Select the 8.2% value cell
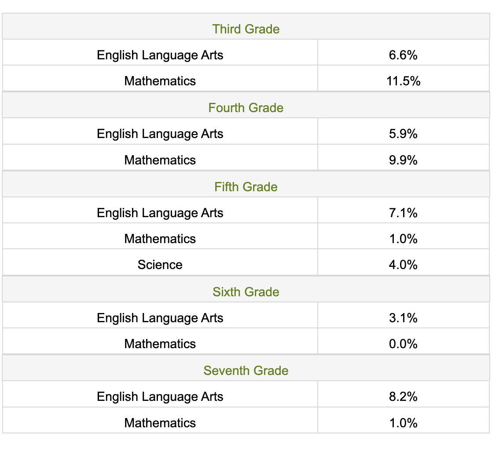 point(403,396)
